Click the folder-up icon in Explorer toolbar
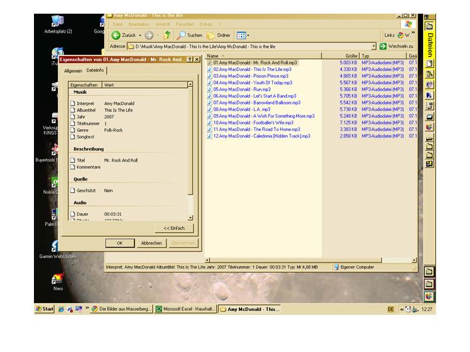470x352 pixels. tap(167, 35)
